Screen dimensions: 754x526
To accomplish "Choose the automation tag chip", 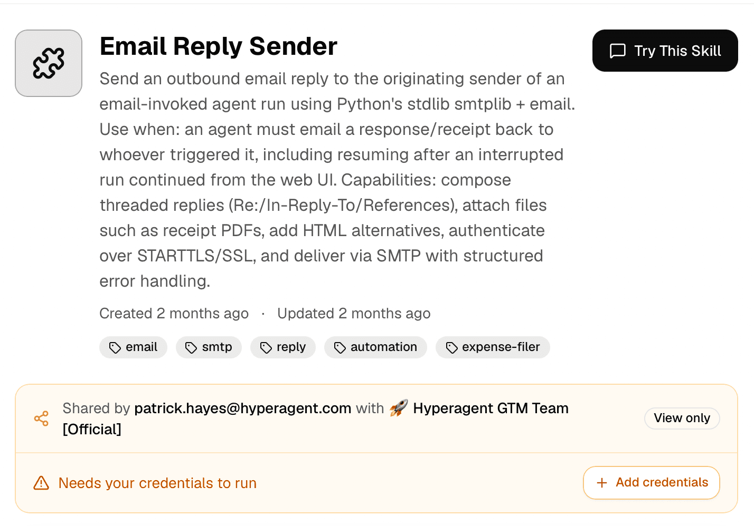I will click(x=375, y=347).
